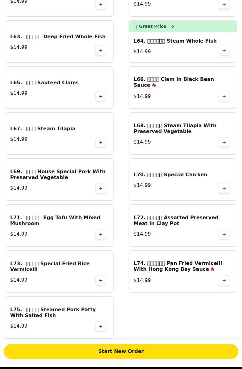Image resolution: width=242 pixels, height=369 pixels.
Task: Select the L72 Assorted Preserved Meat title
Action: click(x=176, y=220)
